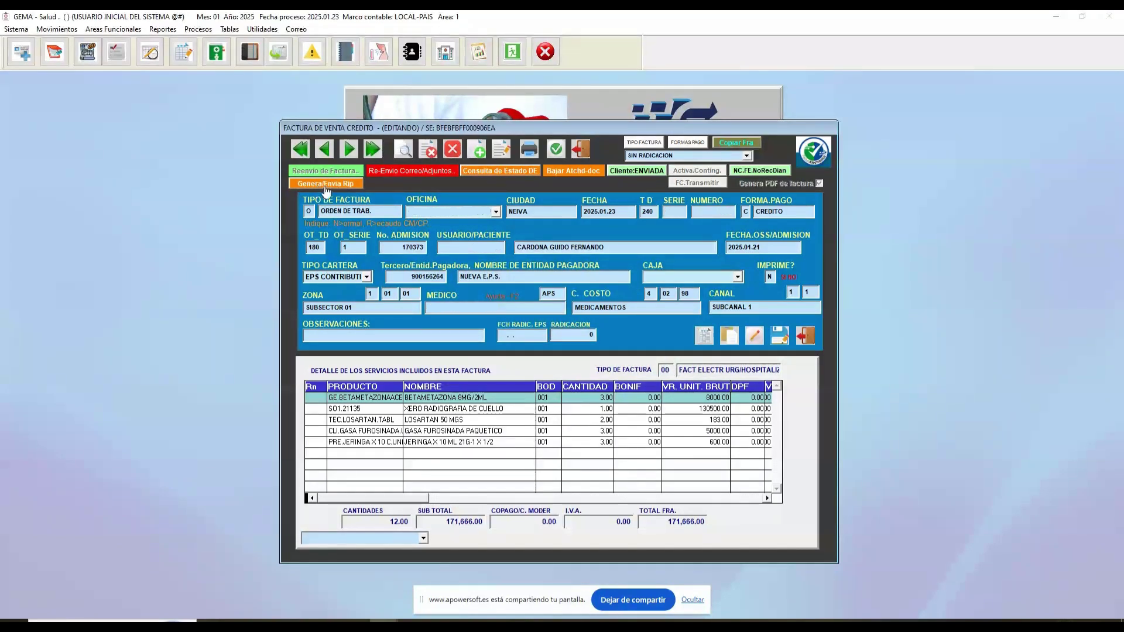Click the red circle close icon in main toolbar
The width and height of the screenshot is (1124, 632).
546,52
